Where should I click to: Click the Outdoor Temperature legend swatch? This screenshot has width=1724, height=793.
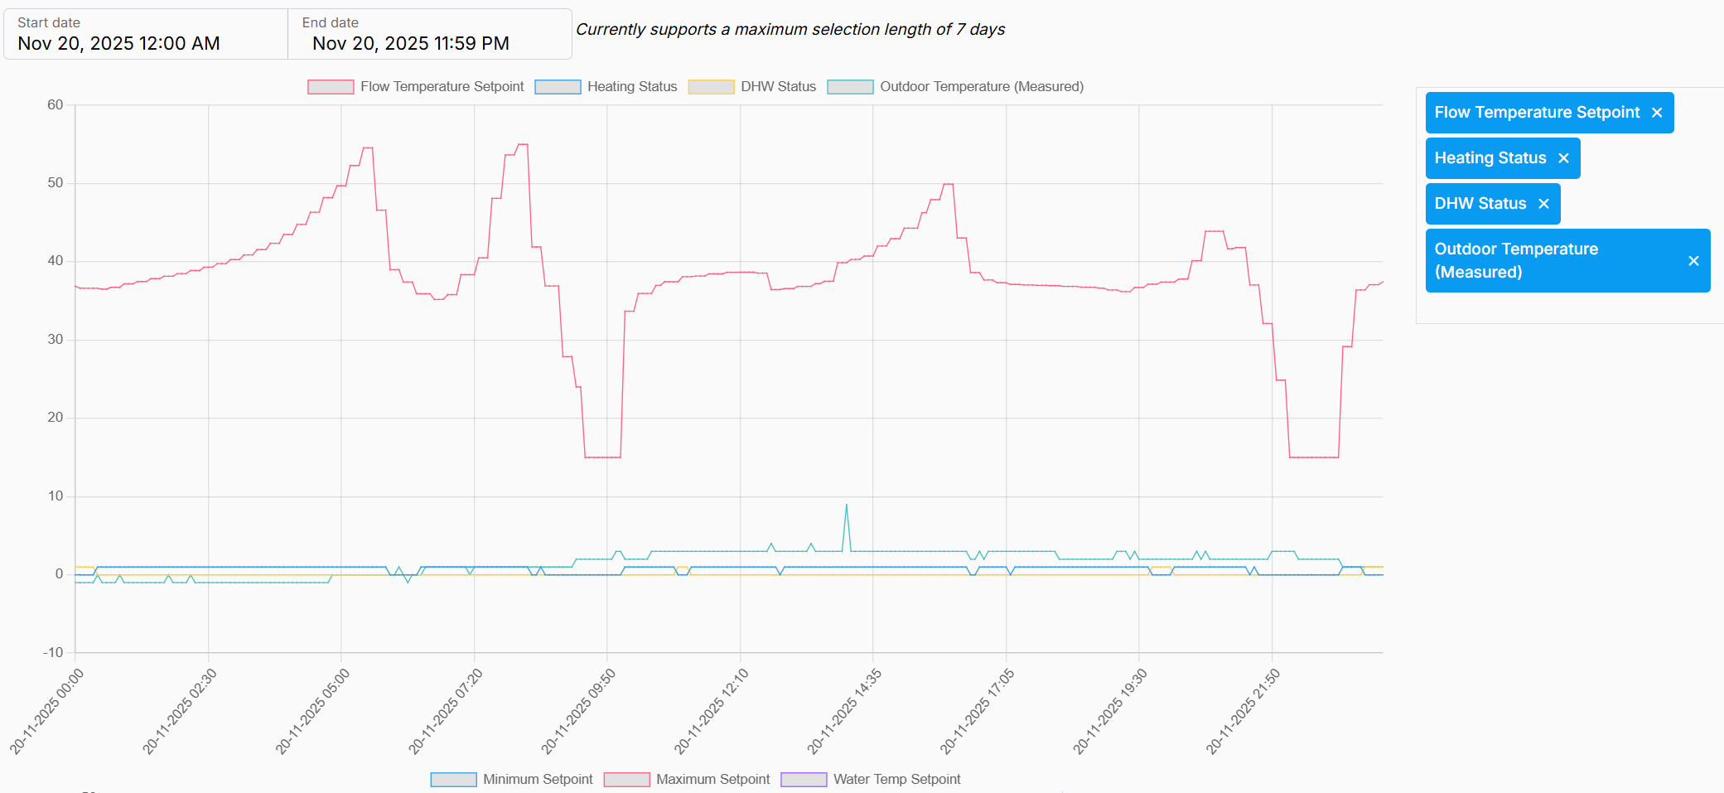pyautogui.click(x=850, y=87)
